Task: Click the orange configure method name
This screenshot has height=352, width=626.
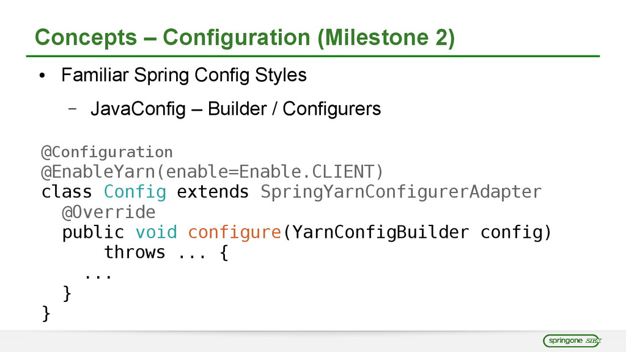Action: click(234, 233)
